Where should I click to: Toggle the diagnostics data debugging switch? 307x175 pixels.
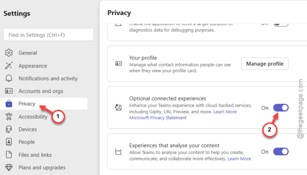click(281, 24)
